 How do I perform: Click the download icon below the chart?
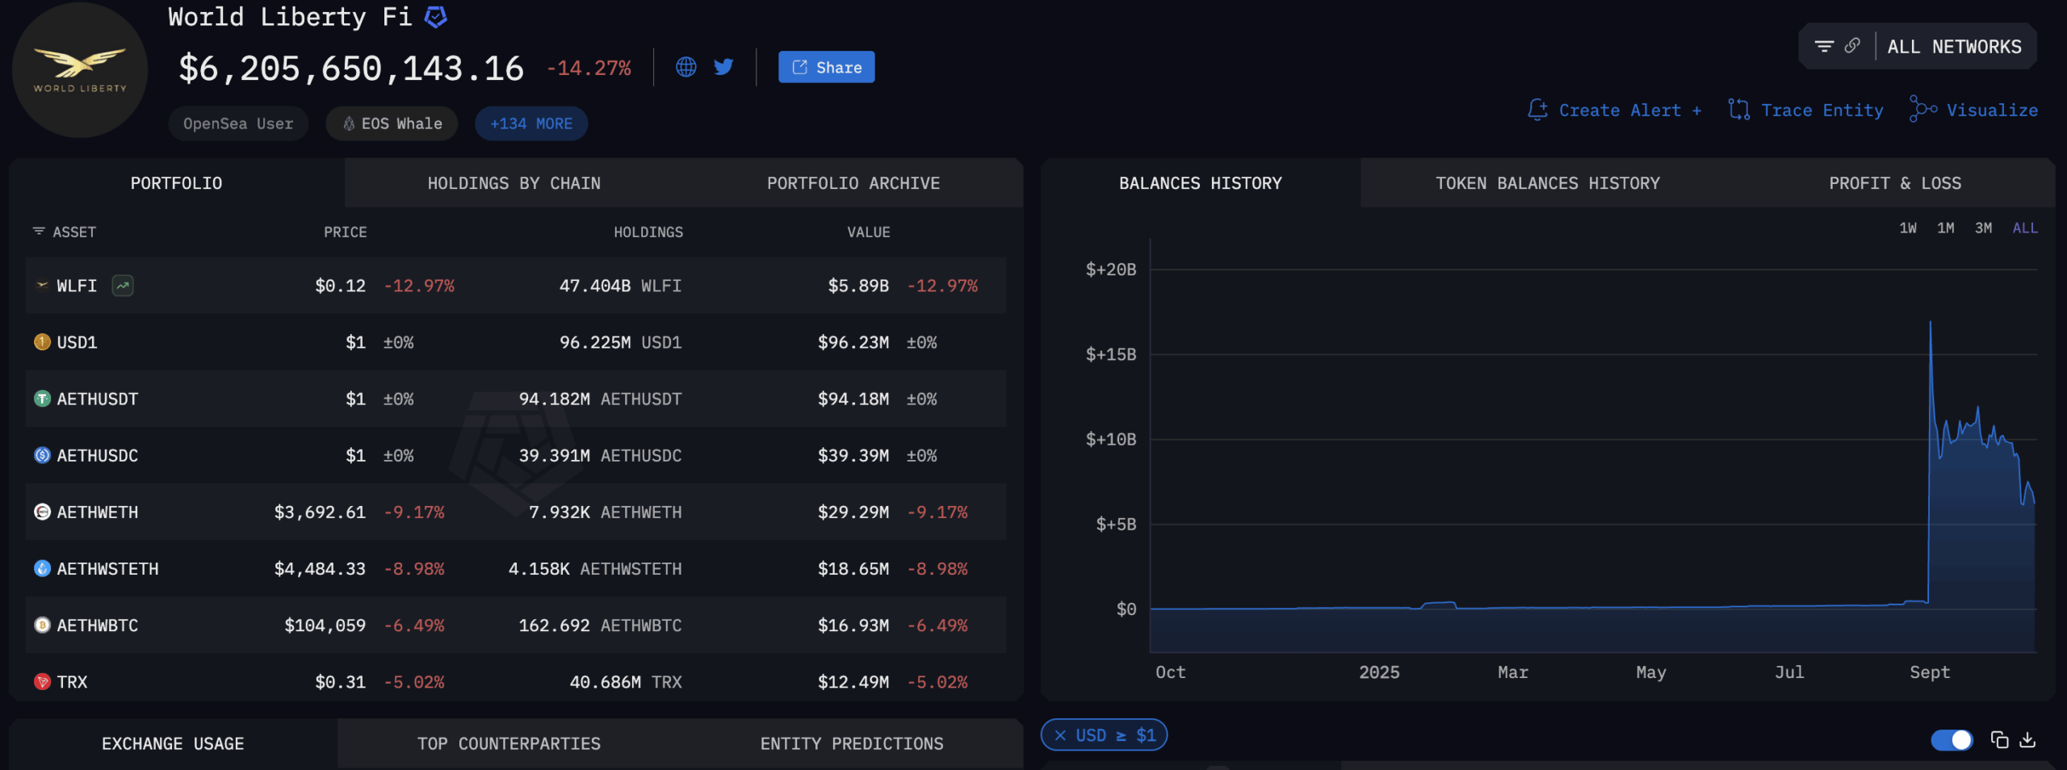click(2027, 739)
